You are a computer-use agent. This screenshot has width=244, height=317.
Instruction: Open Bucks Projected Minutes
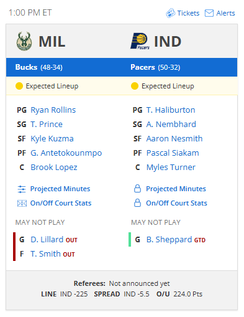click(x=60, y=189)
